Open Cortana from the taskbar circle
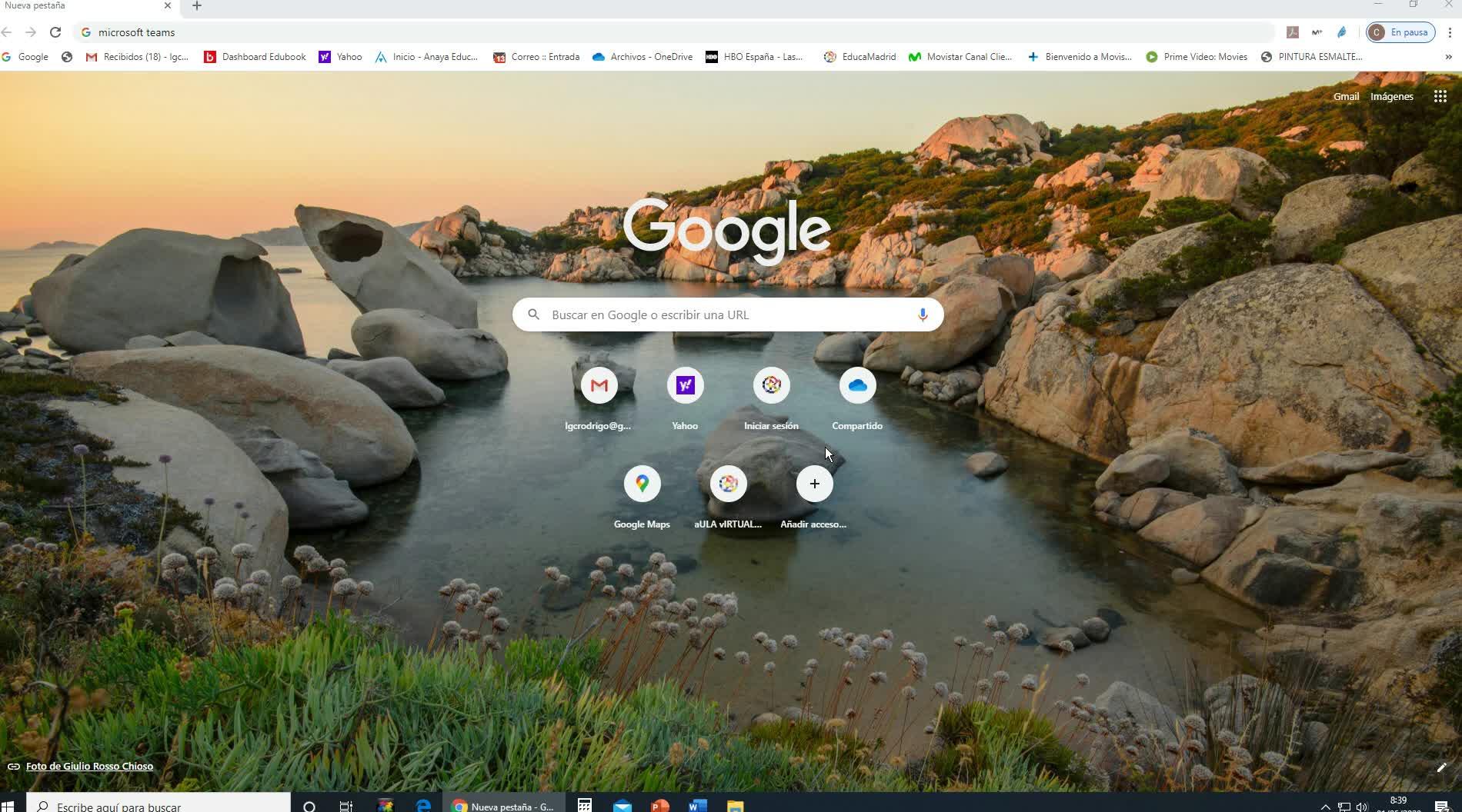This screenshot has width=1462, height=812. (309, 806)
